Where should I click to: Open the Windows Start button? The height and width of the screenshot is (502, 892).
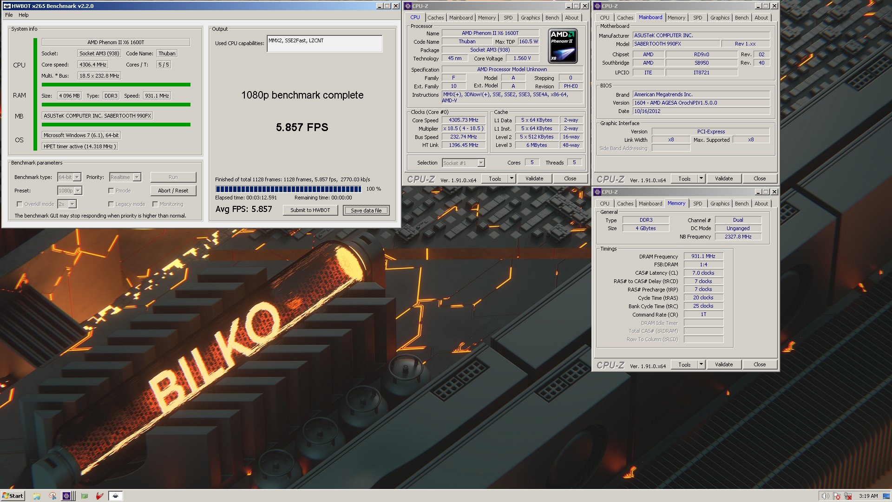tap(13, 496)
